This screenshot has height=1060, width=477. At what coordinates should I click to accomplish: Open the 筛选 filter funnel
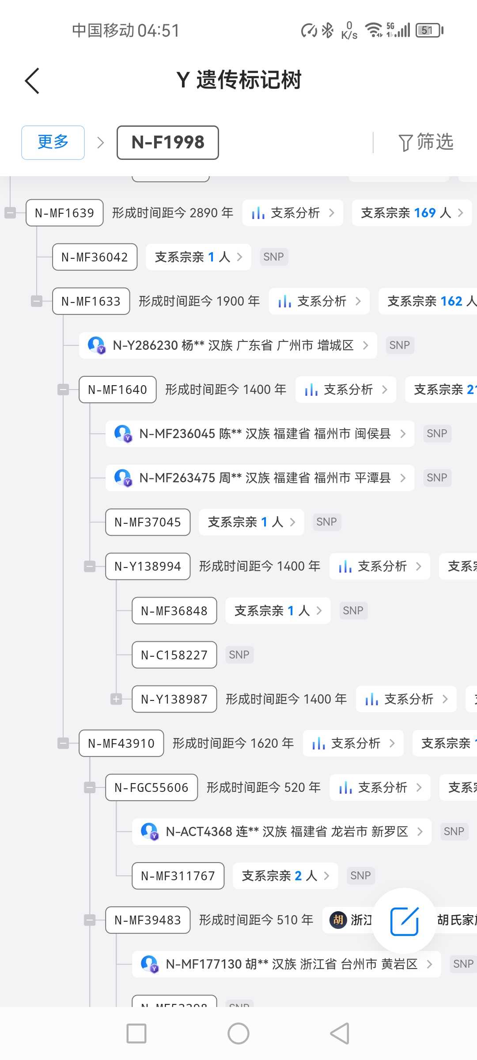[x=426, y=142]
